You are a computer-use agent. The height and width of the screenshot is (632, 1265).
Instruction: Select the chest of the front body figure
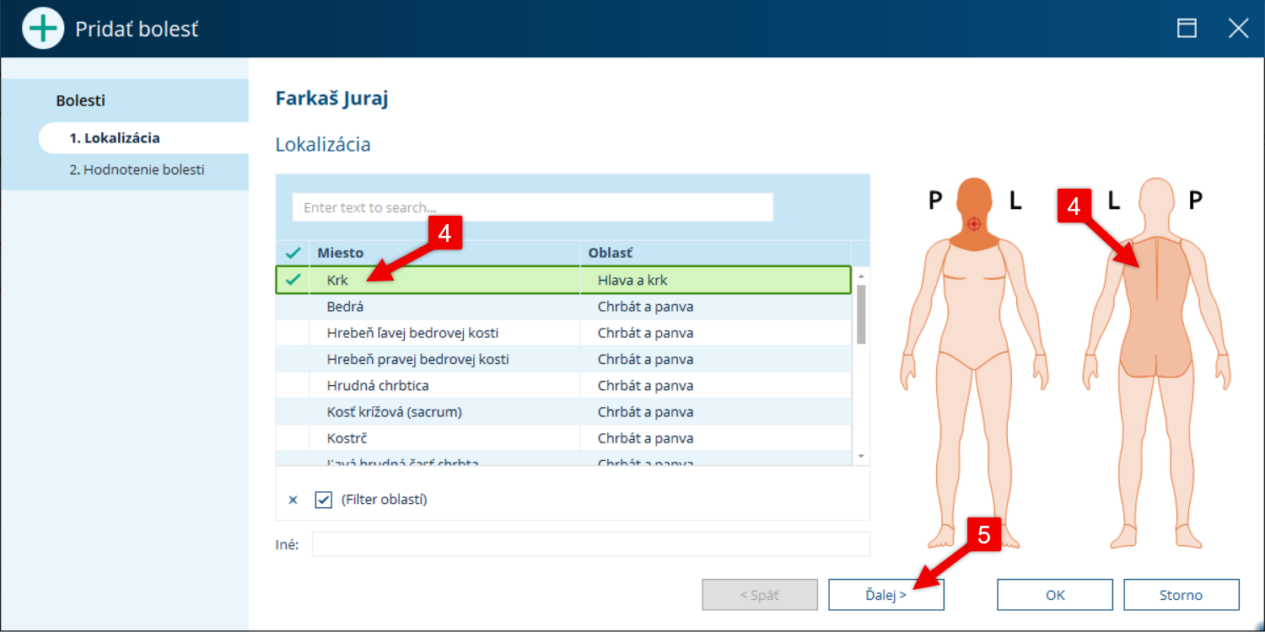click(x=974, y=270)
